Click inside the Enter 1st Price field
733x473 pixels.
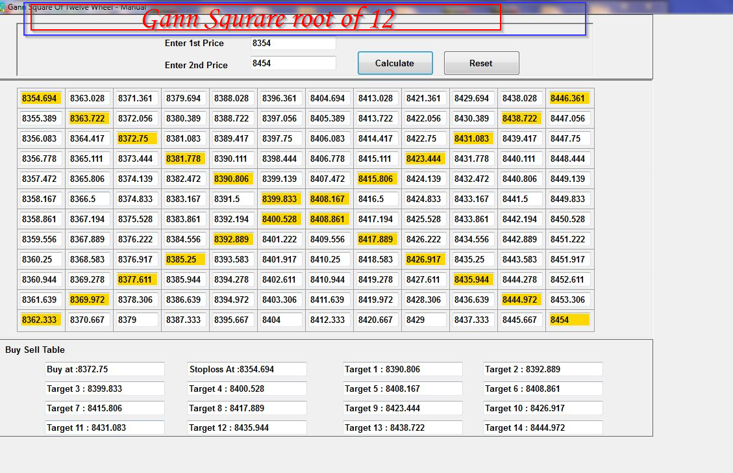click(x=292, y=44)
